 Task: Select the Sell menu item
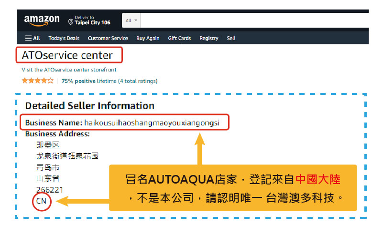pyautogui.click(x=231, y=38)
